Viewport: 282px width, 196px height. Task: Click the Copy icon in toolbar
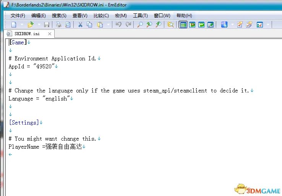point(89,24)
